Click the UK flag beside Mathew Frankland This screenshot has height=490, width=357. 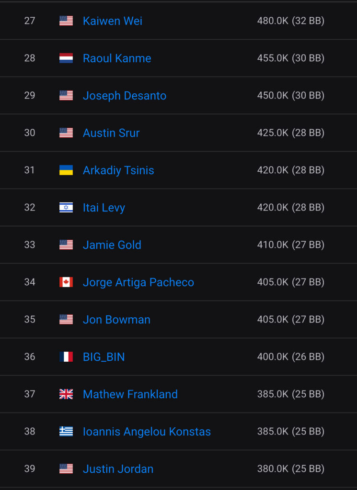click(x=66, y=394)
